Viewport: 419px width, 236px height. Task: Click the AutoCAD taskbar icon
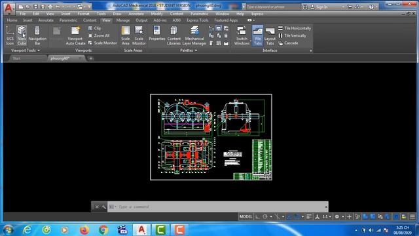pyautogui.click(x=141, y=229)
